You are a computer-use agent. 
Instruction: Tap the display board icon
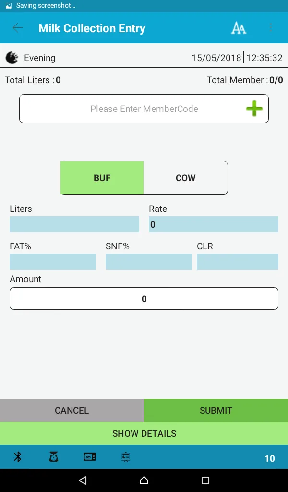point(126,457)
